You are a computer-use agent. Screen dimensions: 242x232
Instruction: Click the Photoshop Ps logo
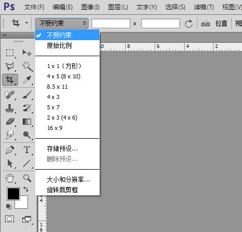click(x=9, y=7)
